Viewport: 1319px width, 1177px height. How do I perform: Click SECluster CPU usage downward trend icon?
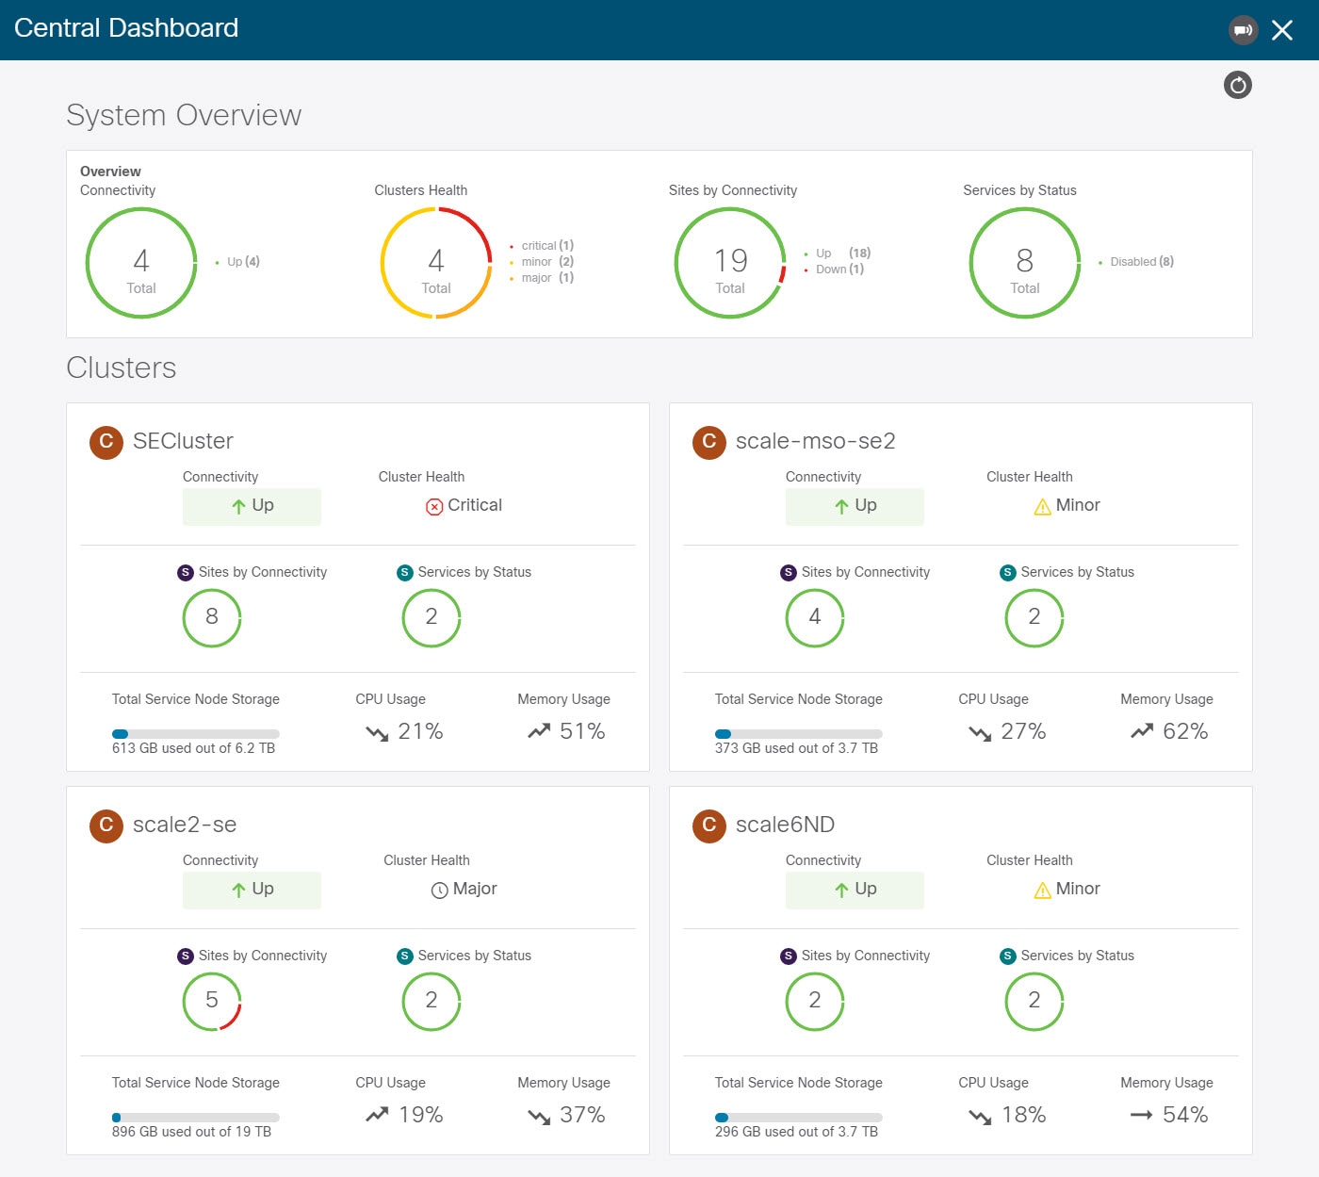click(x=377, y=732)
